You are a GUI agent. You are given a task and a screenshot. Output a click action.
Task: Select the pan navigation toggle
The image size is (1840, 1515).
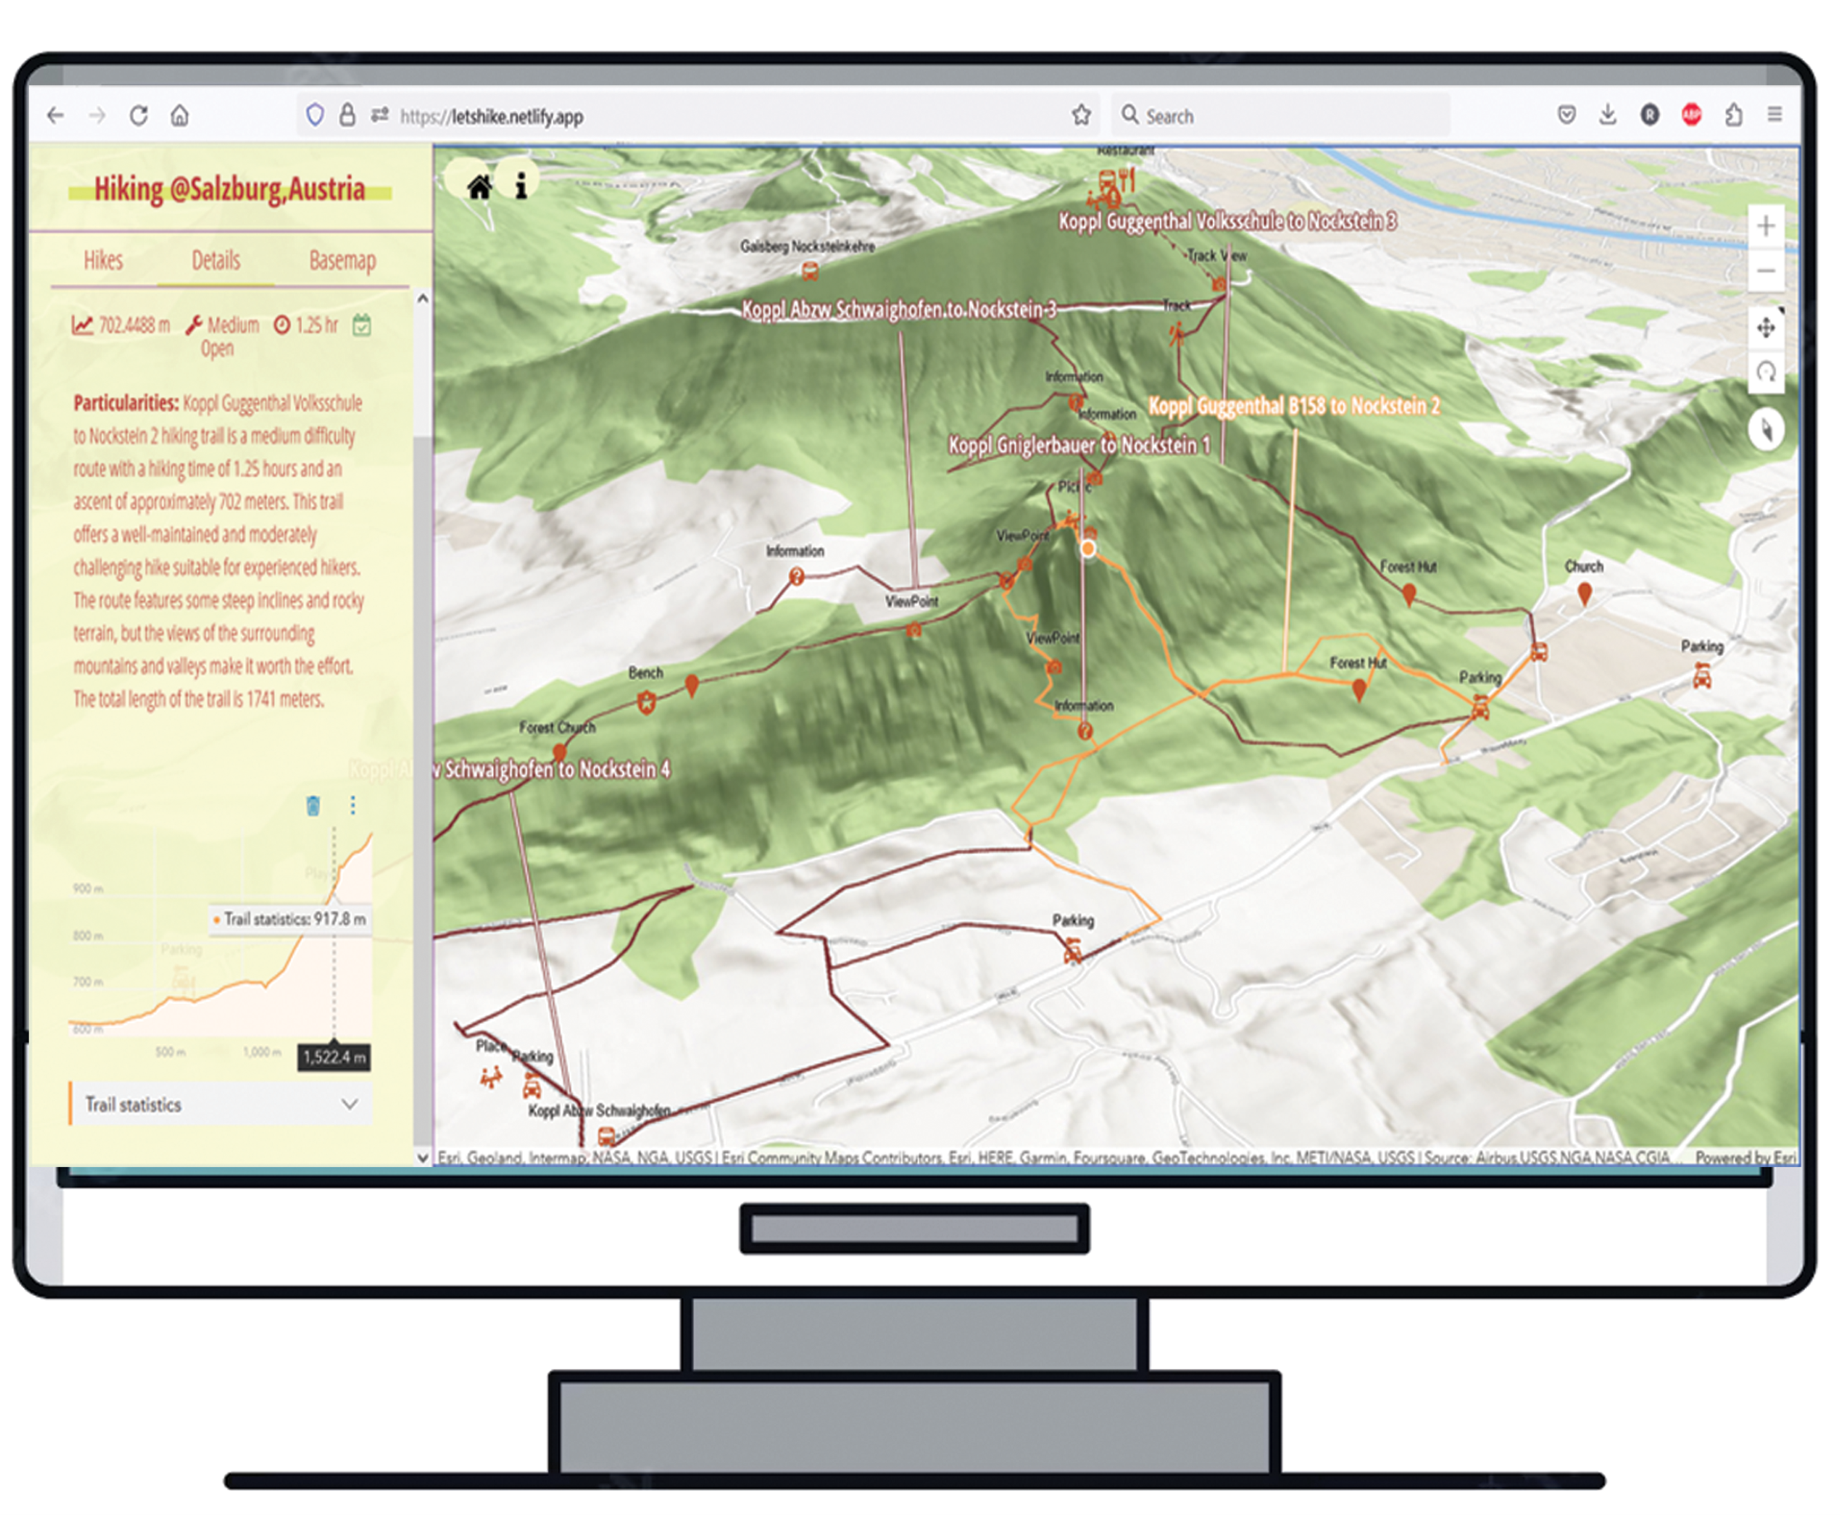[x=1766, y=328]
